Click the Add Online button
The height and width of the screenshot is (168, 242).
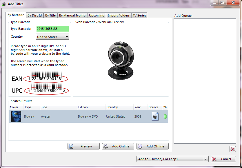click(118, 146)
